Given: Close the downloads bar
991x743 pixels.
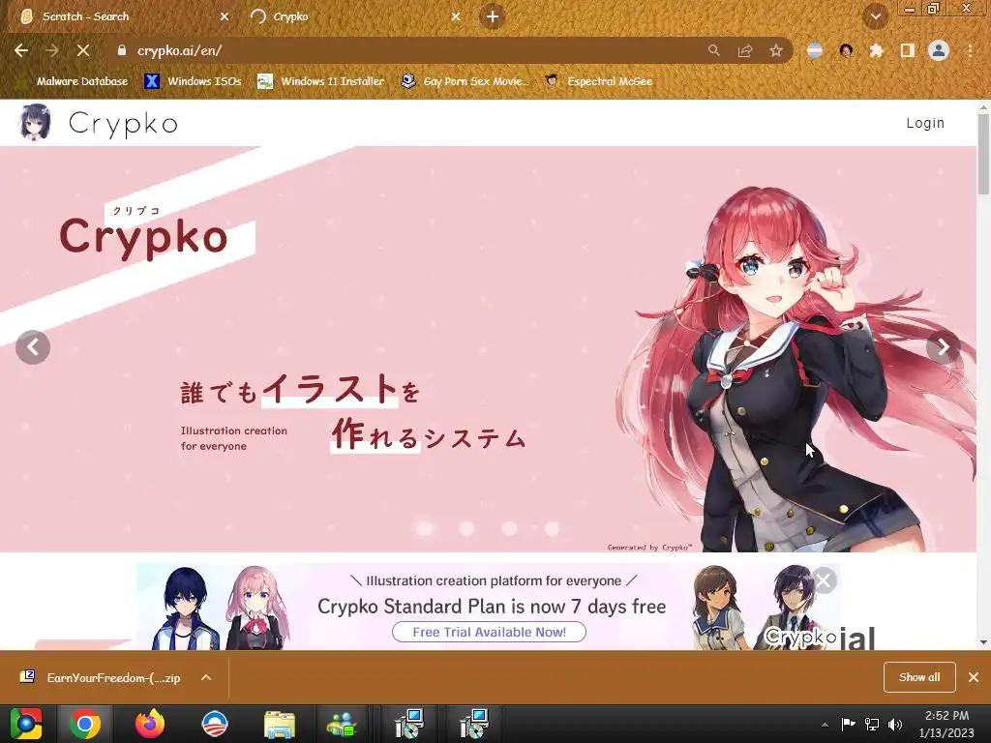Looking at the screenshot, I should point(974,677).
